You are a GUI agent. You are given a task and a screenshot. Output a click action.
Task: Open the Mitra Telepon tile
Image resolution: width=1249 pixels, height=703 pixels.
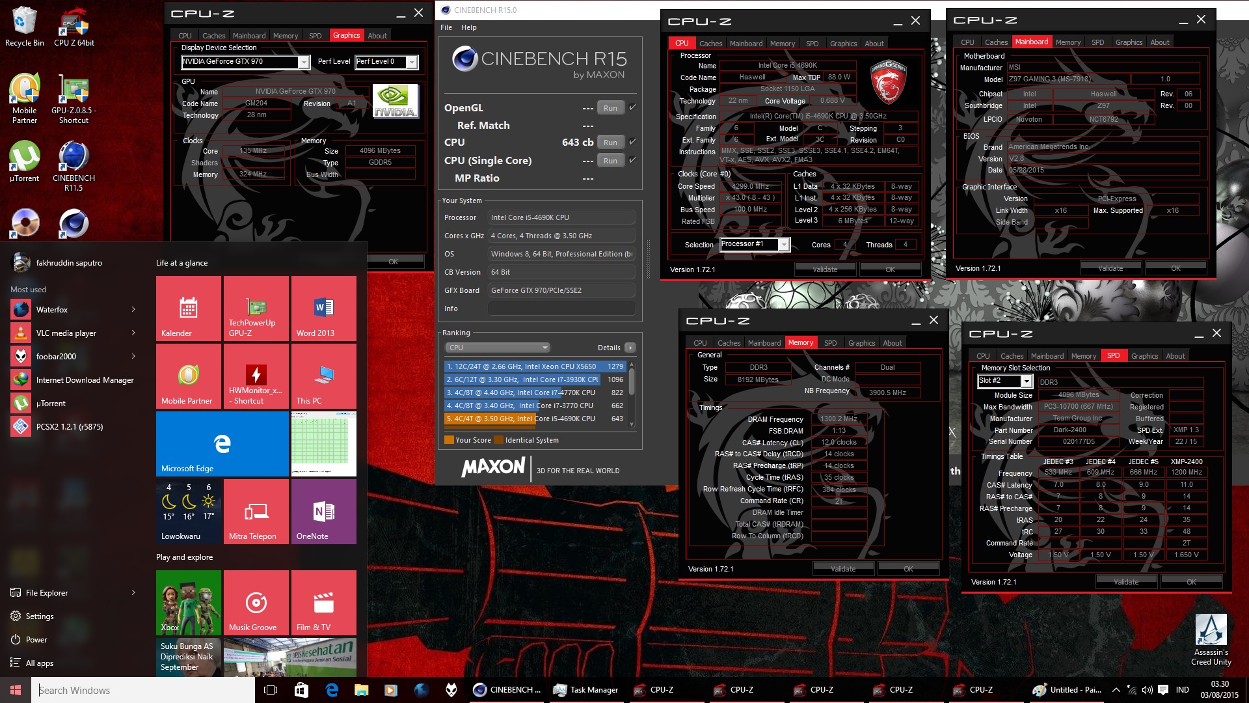(x=256, y=512)
